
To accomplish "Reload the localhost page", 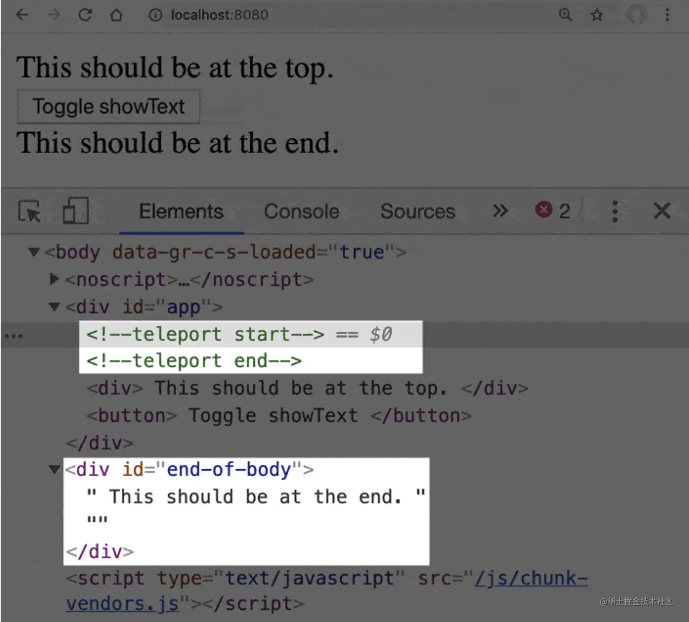I will (x=85, y=15).
